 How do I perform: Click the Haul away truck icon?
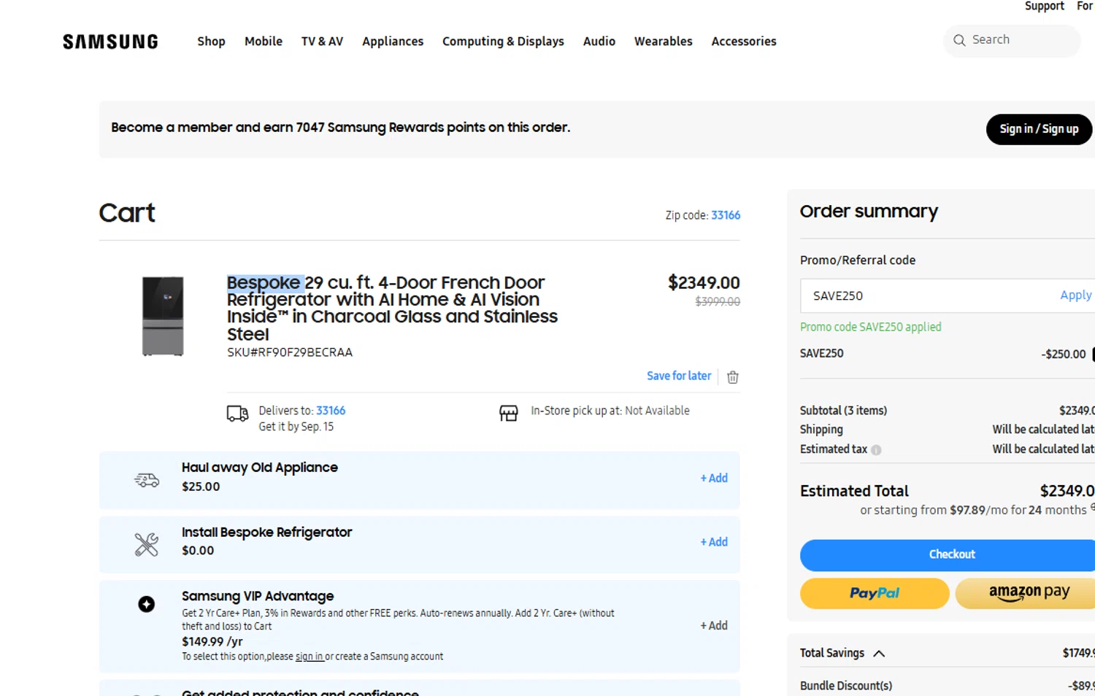[x=147, y=479]
